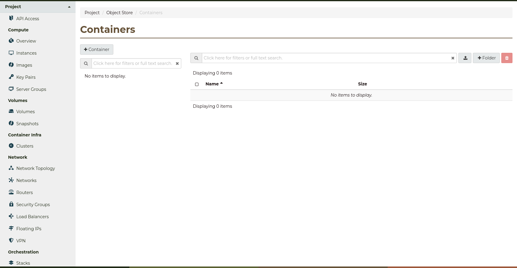Navigate to Floating IPs
The width and height of the screenshot is (517, 268).
tap(29, 229)
